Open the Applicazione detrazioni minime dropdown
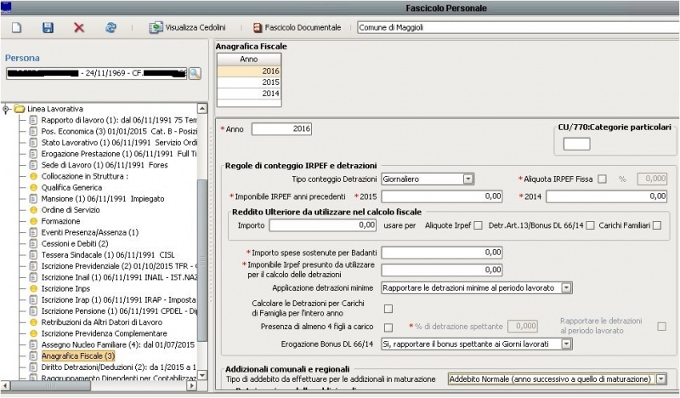Screen dimensions: 680x398 pos(567,288)
